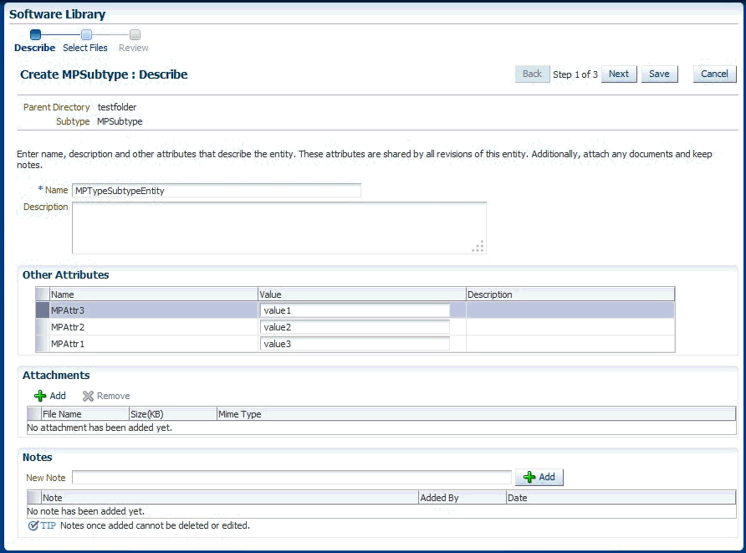Click the MPAttr1 value field
Viewport: 746px width, 553px height.
[x=355, y=344]
